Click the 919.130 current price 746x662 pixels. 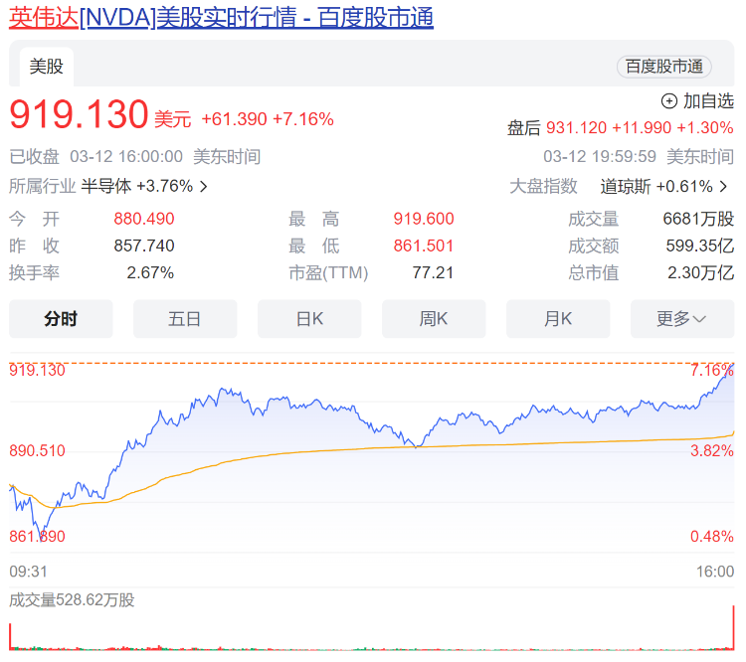point(79,114)
